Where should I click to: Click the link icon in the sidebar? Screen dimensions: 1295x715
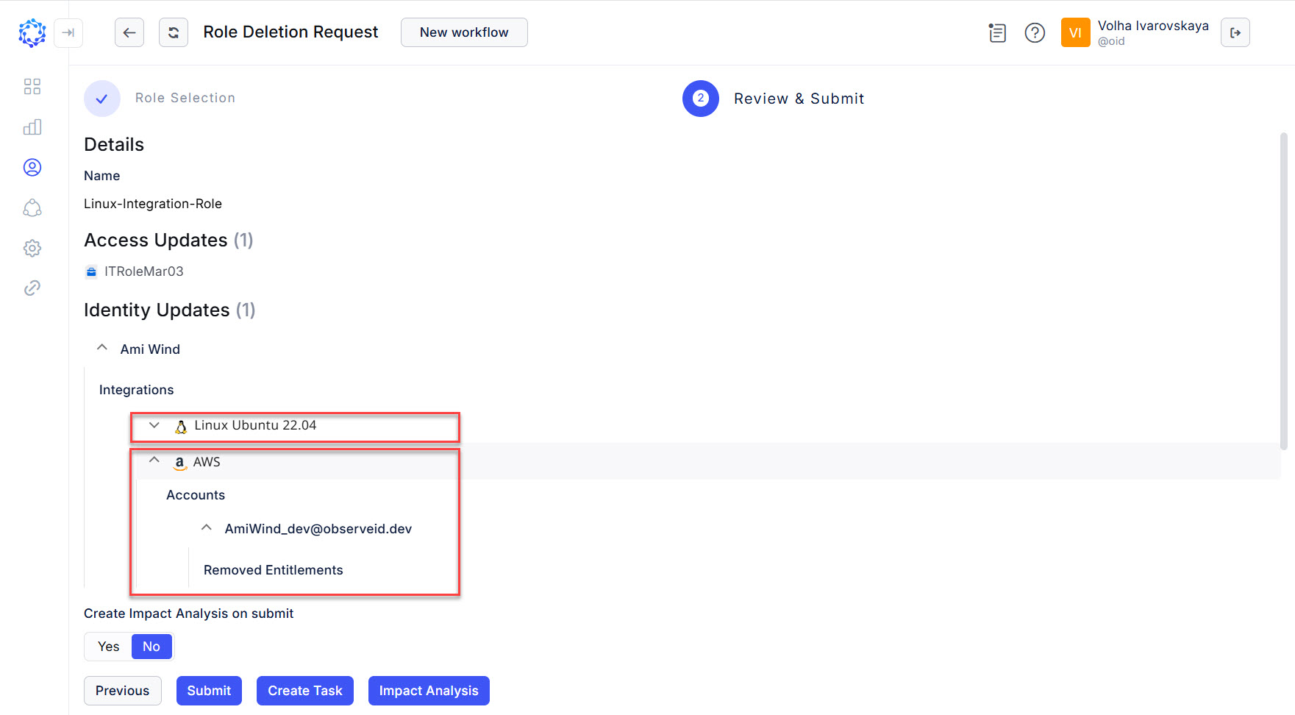click(32, 288)
